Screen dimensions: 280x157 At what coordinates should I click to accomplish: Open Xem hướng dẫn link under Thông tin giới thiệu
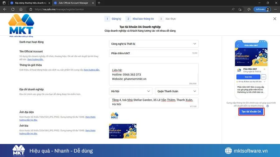point(91,70)
